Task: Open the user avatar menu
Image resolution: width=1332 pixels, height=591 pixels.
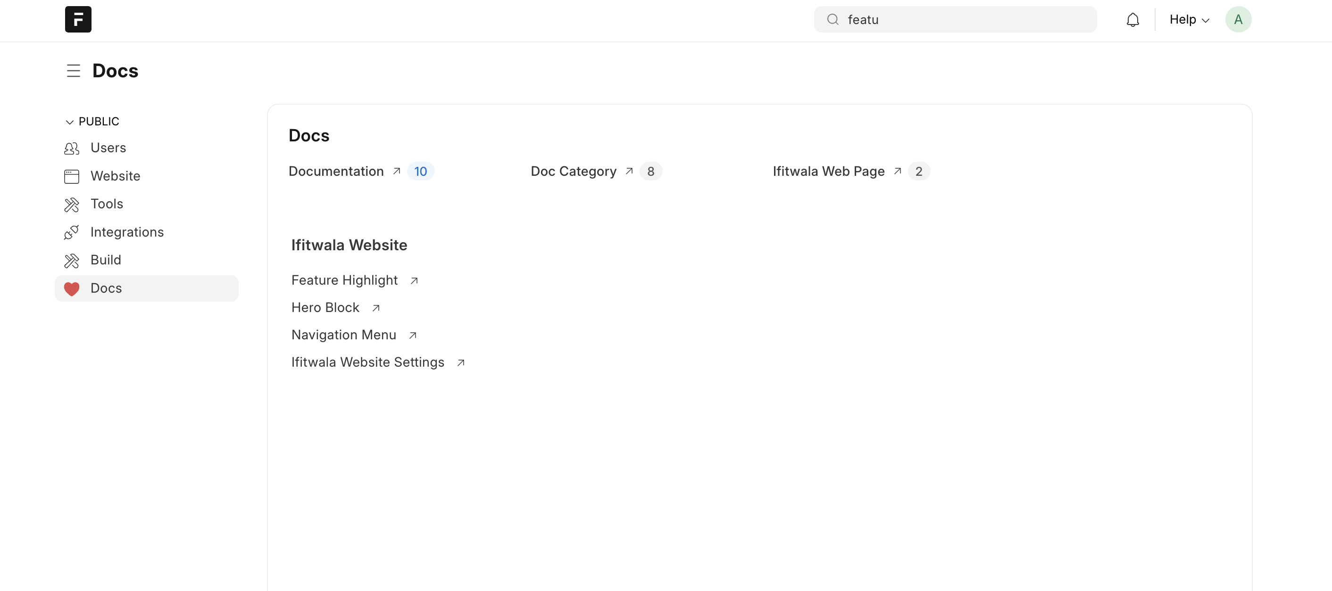Action: [x=1238, y=20]
